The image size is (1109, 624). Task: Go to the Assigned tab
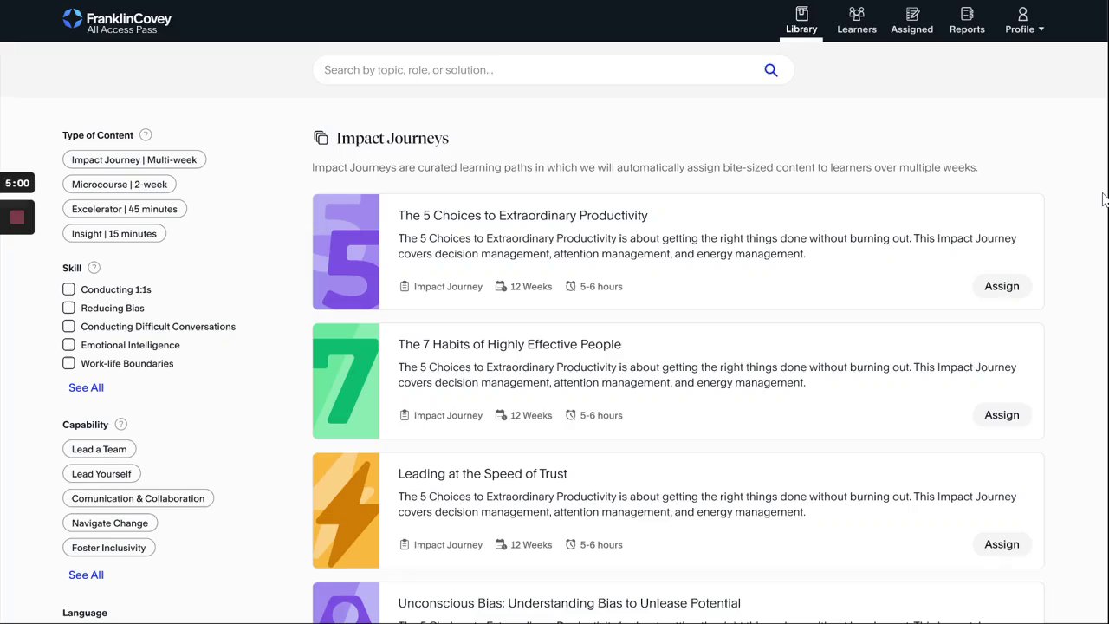point(911,21)
